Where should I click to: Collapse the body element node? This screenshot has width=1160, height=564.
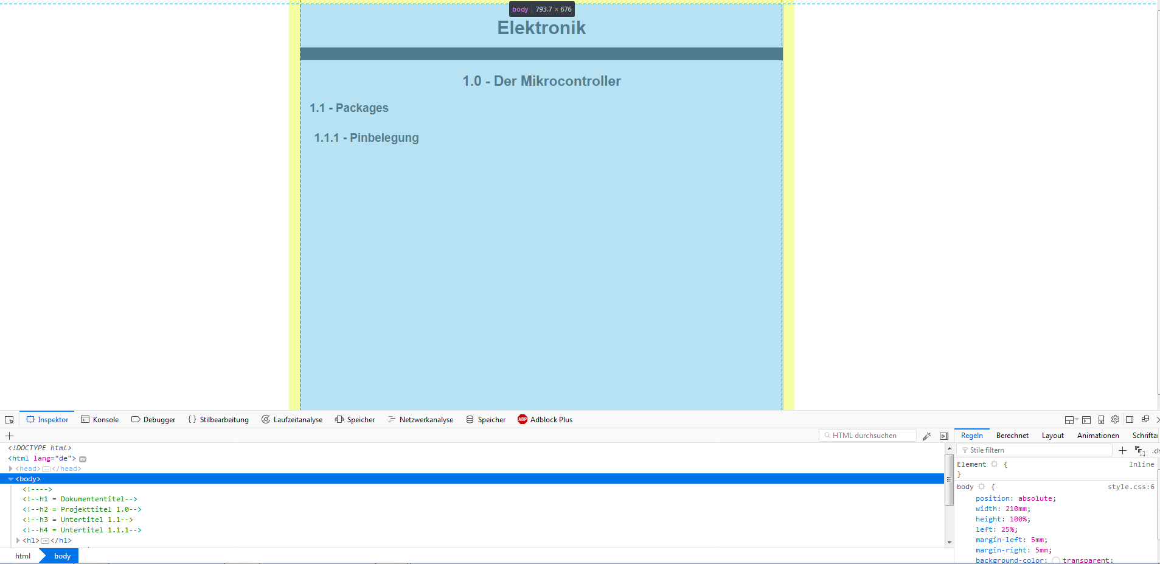coord(10,479)
